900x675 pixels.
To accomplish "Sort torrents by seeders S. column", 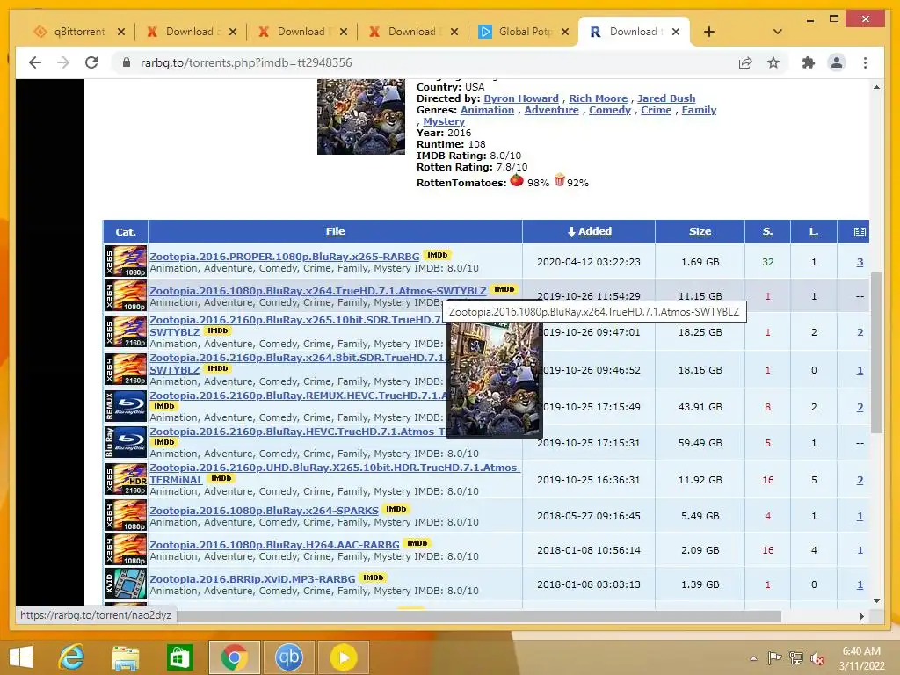I will click(x=767, y=231).
